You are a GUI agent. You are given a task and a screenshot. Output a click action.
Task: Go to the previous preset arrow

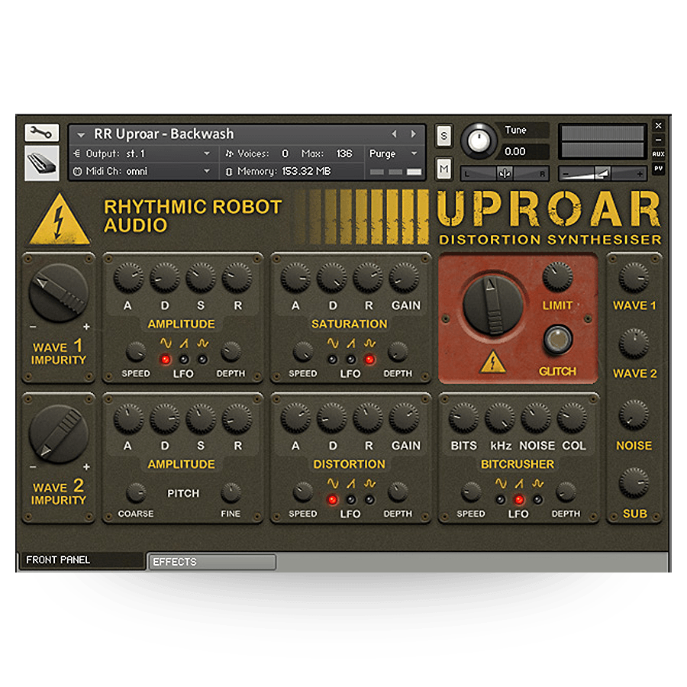(x=395, y=134)
